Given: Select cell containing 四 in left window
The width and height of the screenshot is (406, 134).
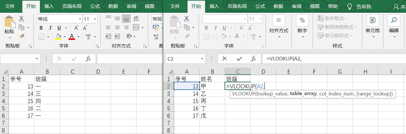Looking at the screenshot, I should (x=47, y=101).
